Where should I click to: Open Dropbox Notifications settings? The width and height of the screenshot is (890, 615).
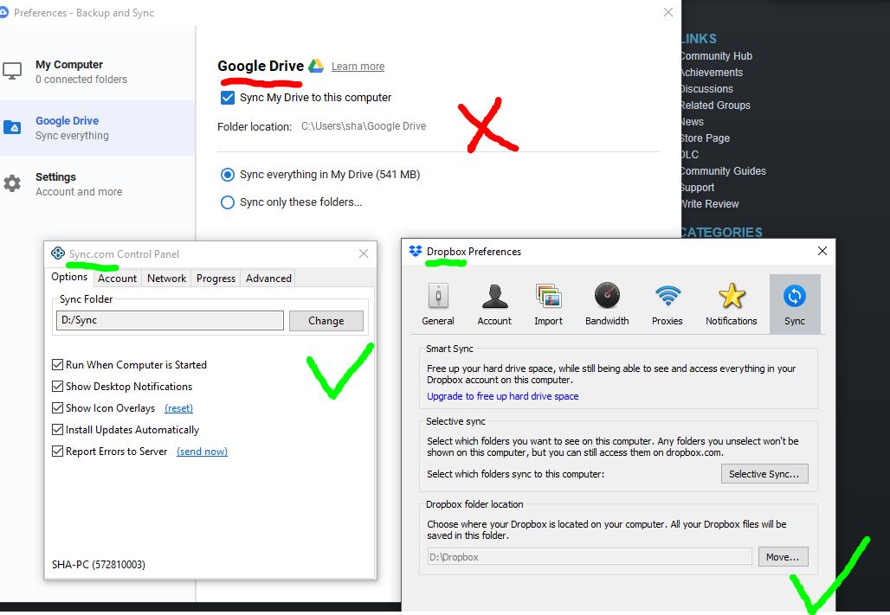pyautogui.click(x=731, y=303)
